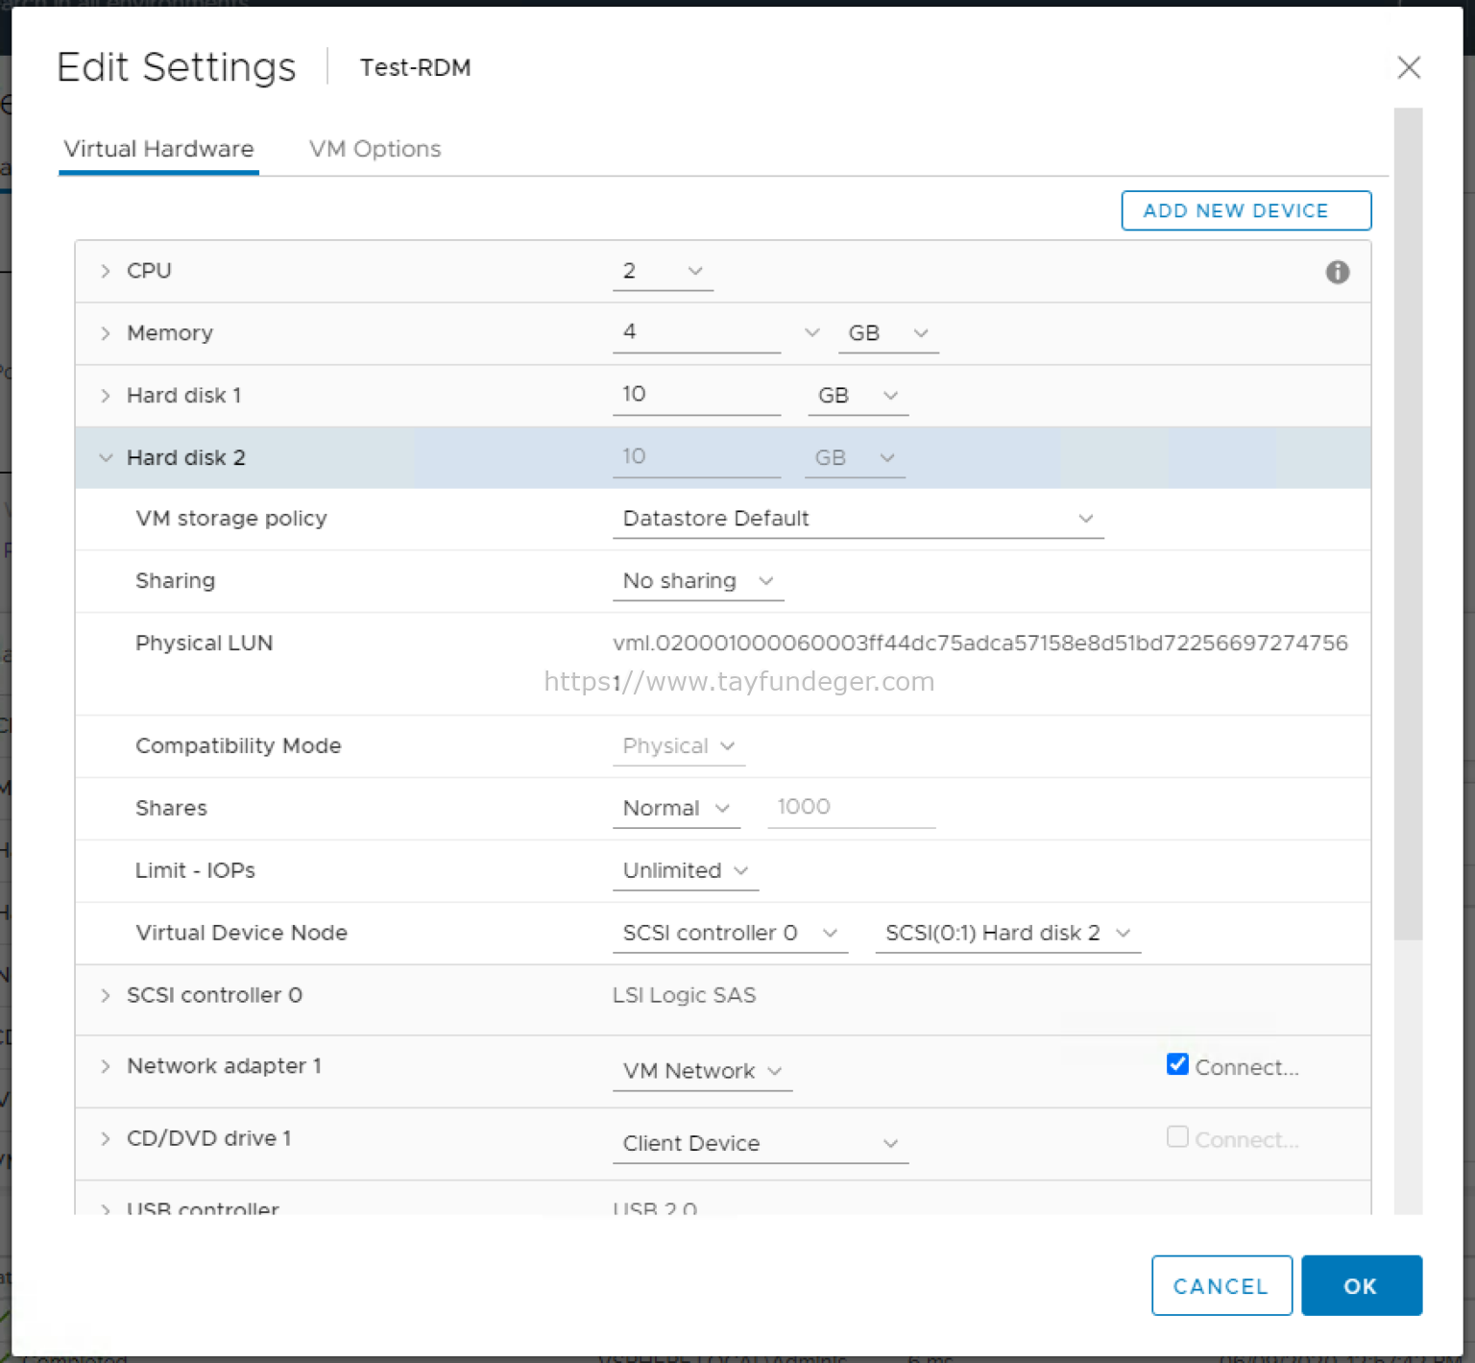Screen dimensions: 1475x1363
Task: Click the CPU info icon
Action: [x=1337, y=272]
